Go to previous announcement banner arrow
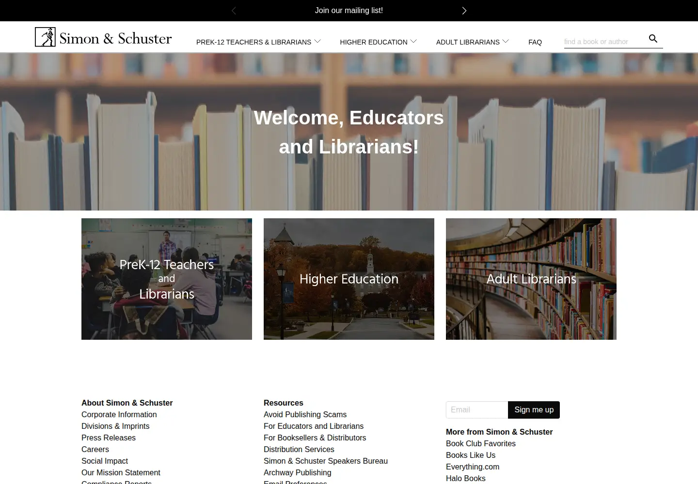 click(x=234, y=11)
